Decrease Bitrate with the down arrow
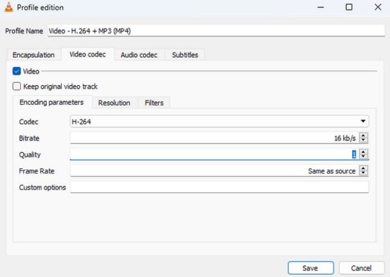 363,140
